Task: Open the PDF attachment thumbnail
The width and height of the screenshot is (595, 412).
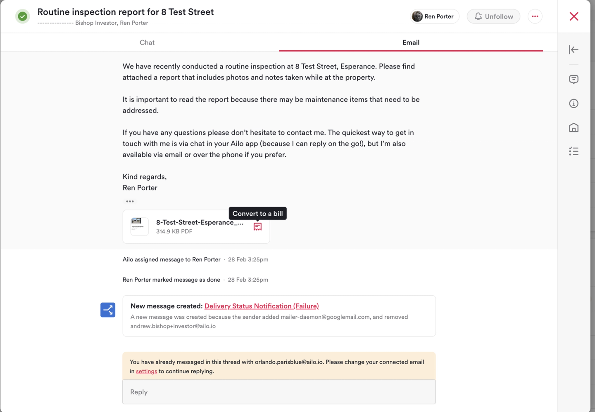Action: coord(139,227)
